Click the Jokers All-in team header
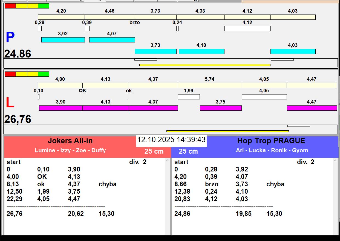Screen dimensions: 340x241 click(x=70, y=141)
